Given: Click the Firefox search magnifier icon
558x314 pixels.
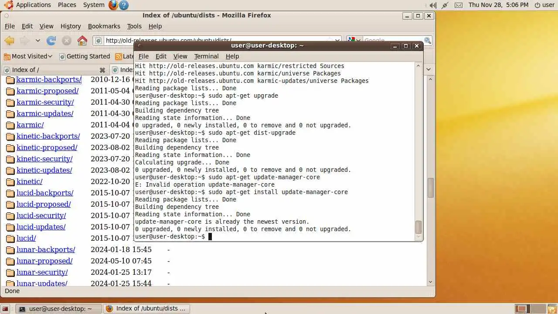Looking at the screenshot, I should 428,41.
